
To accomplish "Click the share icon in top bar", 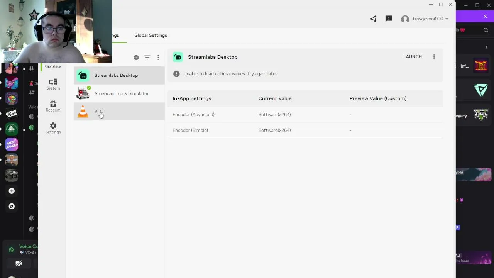I will (x=373, y=19).
